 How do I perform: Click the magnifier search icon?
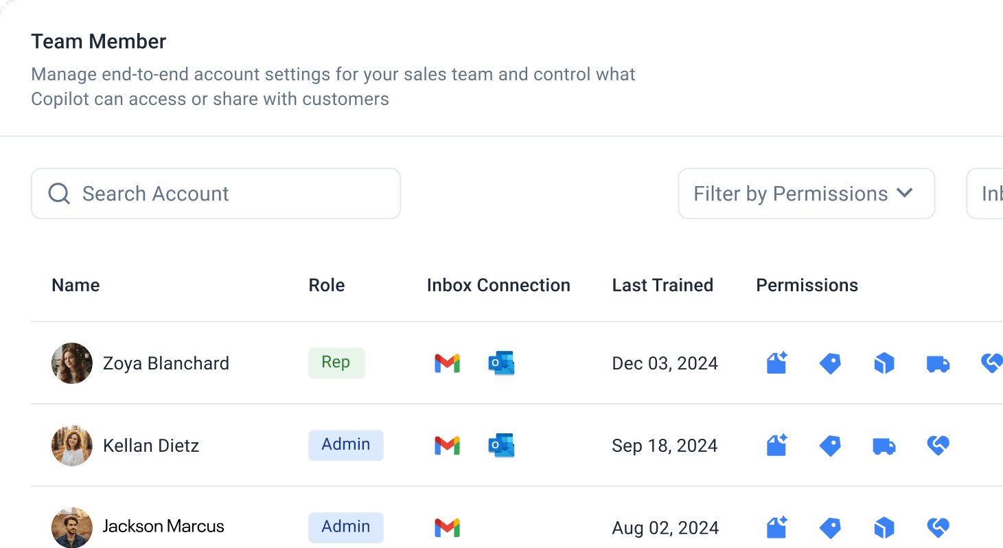click(x=59, y=194)
